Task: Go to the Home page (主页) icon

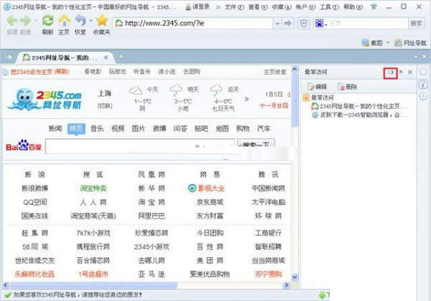Action: coord(64,21)
